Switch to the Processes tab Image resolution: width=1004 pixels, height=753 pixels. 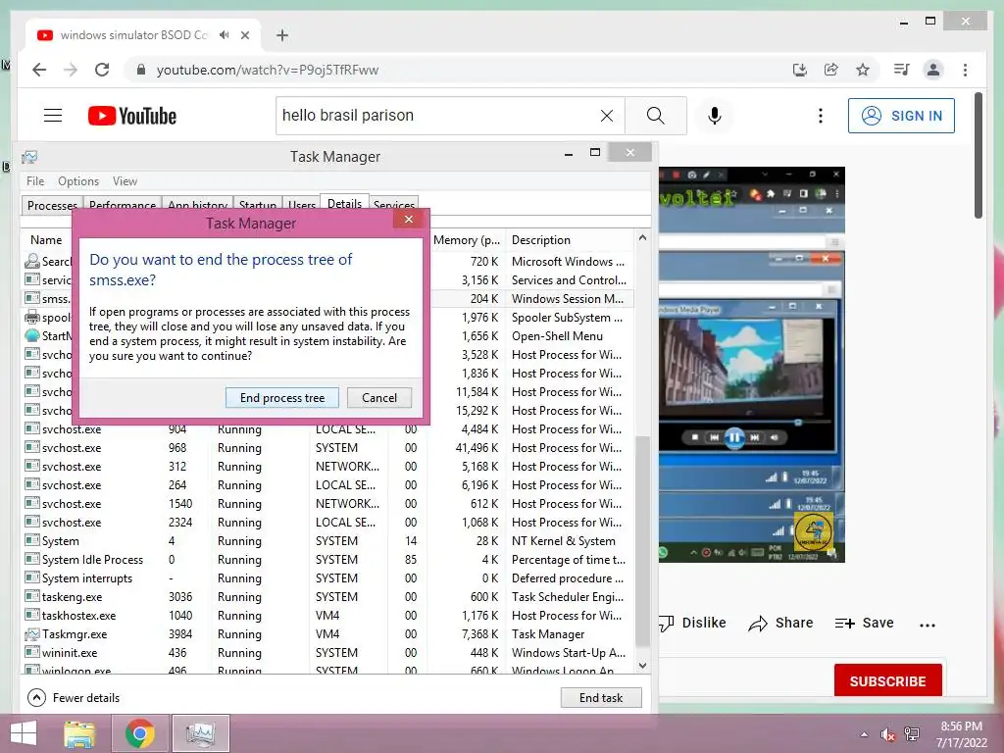pyautogui.click(x=52, y=205)
